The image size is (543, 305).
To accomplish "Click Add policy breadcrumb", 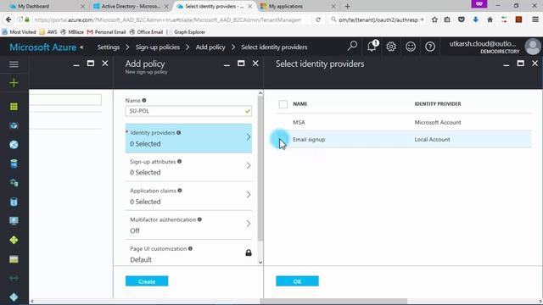I will [210, 47].
